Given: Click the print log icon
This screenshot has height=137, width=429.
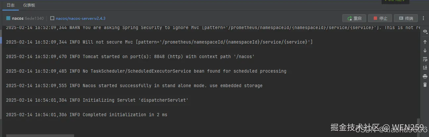Looking at the screenshot, I should (425, 76).
